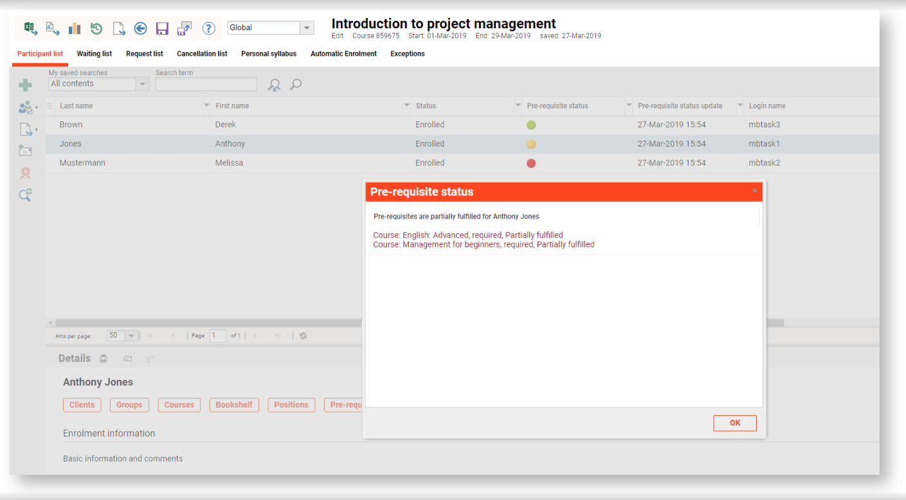Screen dimensions: 906x500
Task: Click the Excel export icon
Action: pos(30,28)
